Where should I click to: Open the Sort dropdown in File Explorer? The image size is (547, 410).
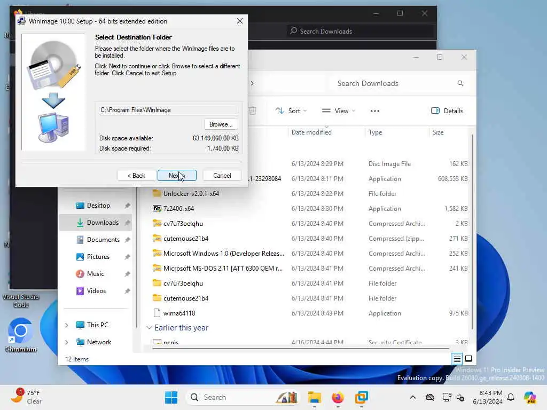tap(291, 111)
